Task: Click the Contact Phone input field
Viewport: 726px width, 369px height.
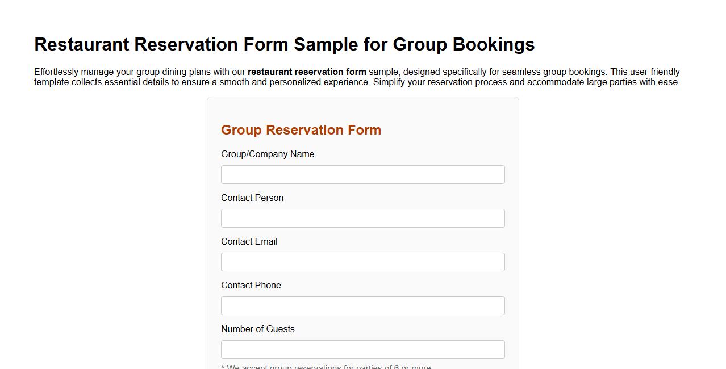Action: click(362, 305)
